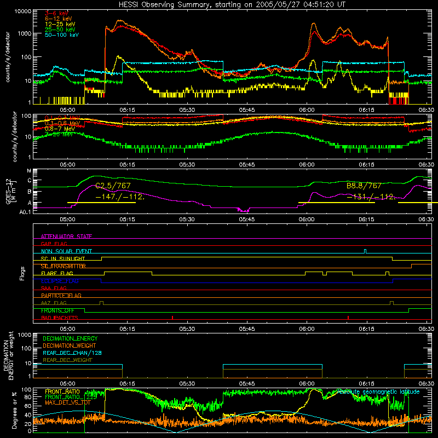This screenshot has width=438, height=438.
Task: Select the FLARE_FLAG label
Action: pyautogui.click(x=57, y=273)
